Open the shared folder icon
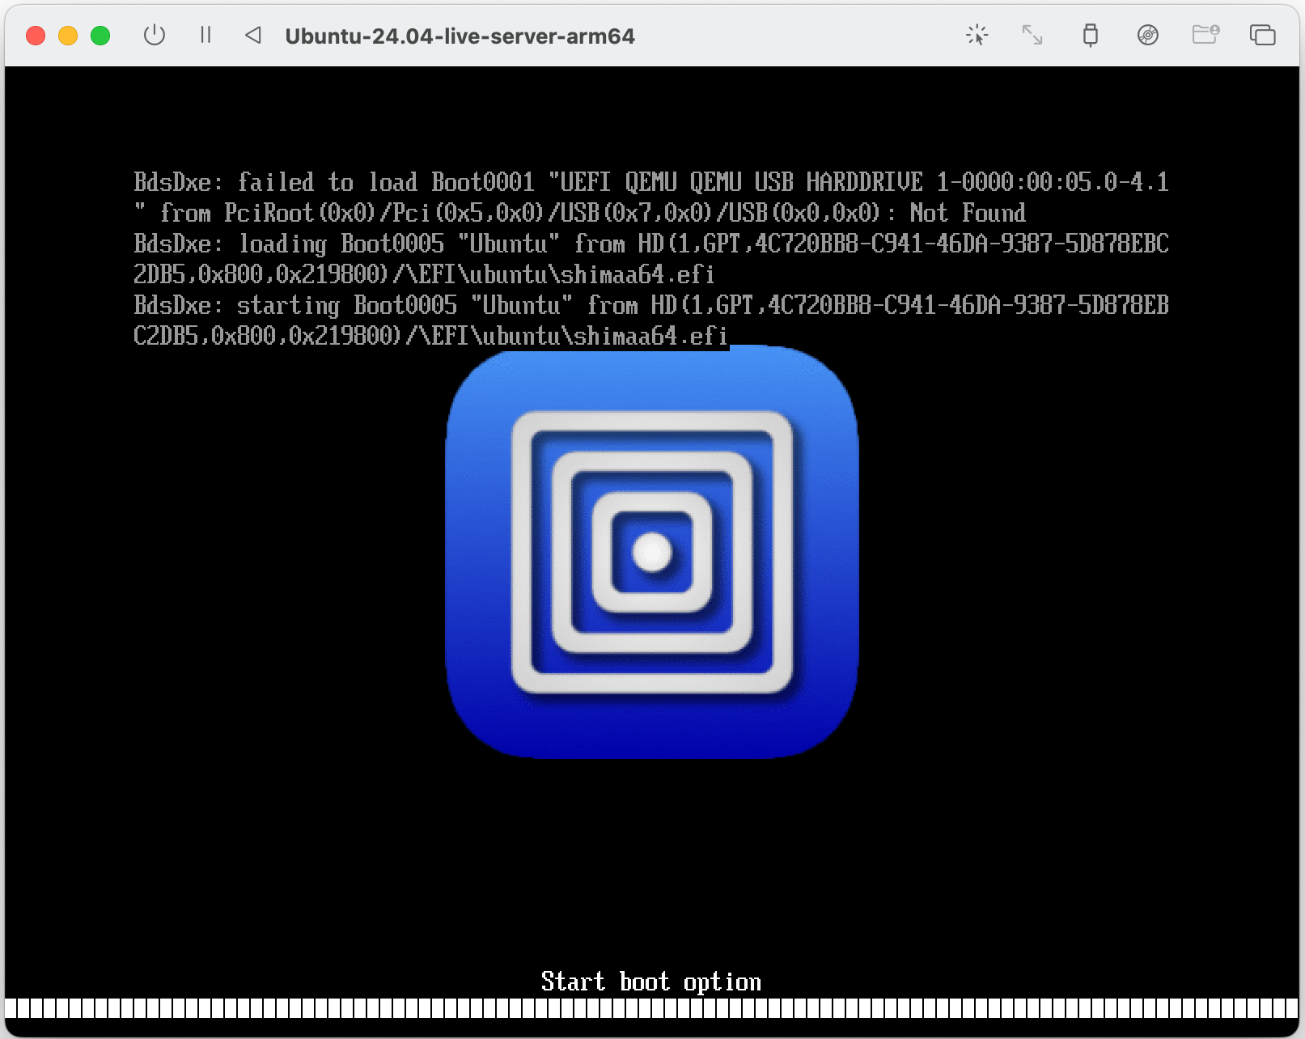This screenshot has width=1305, height=1039. 1205,35
